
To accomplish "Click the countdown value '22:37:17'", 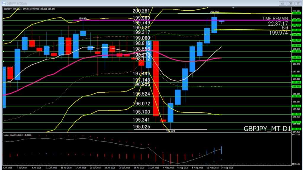I will tap(278, 24).
